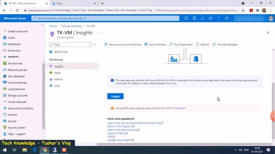Screen dimensions: 275x154
Task: Select Insights under Monitoring
Action: [x=72, y=66]
